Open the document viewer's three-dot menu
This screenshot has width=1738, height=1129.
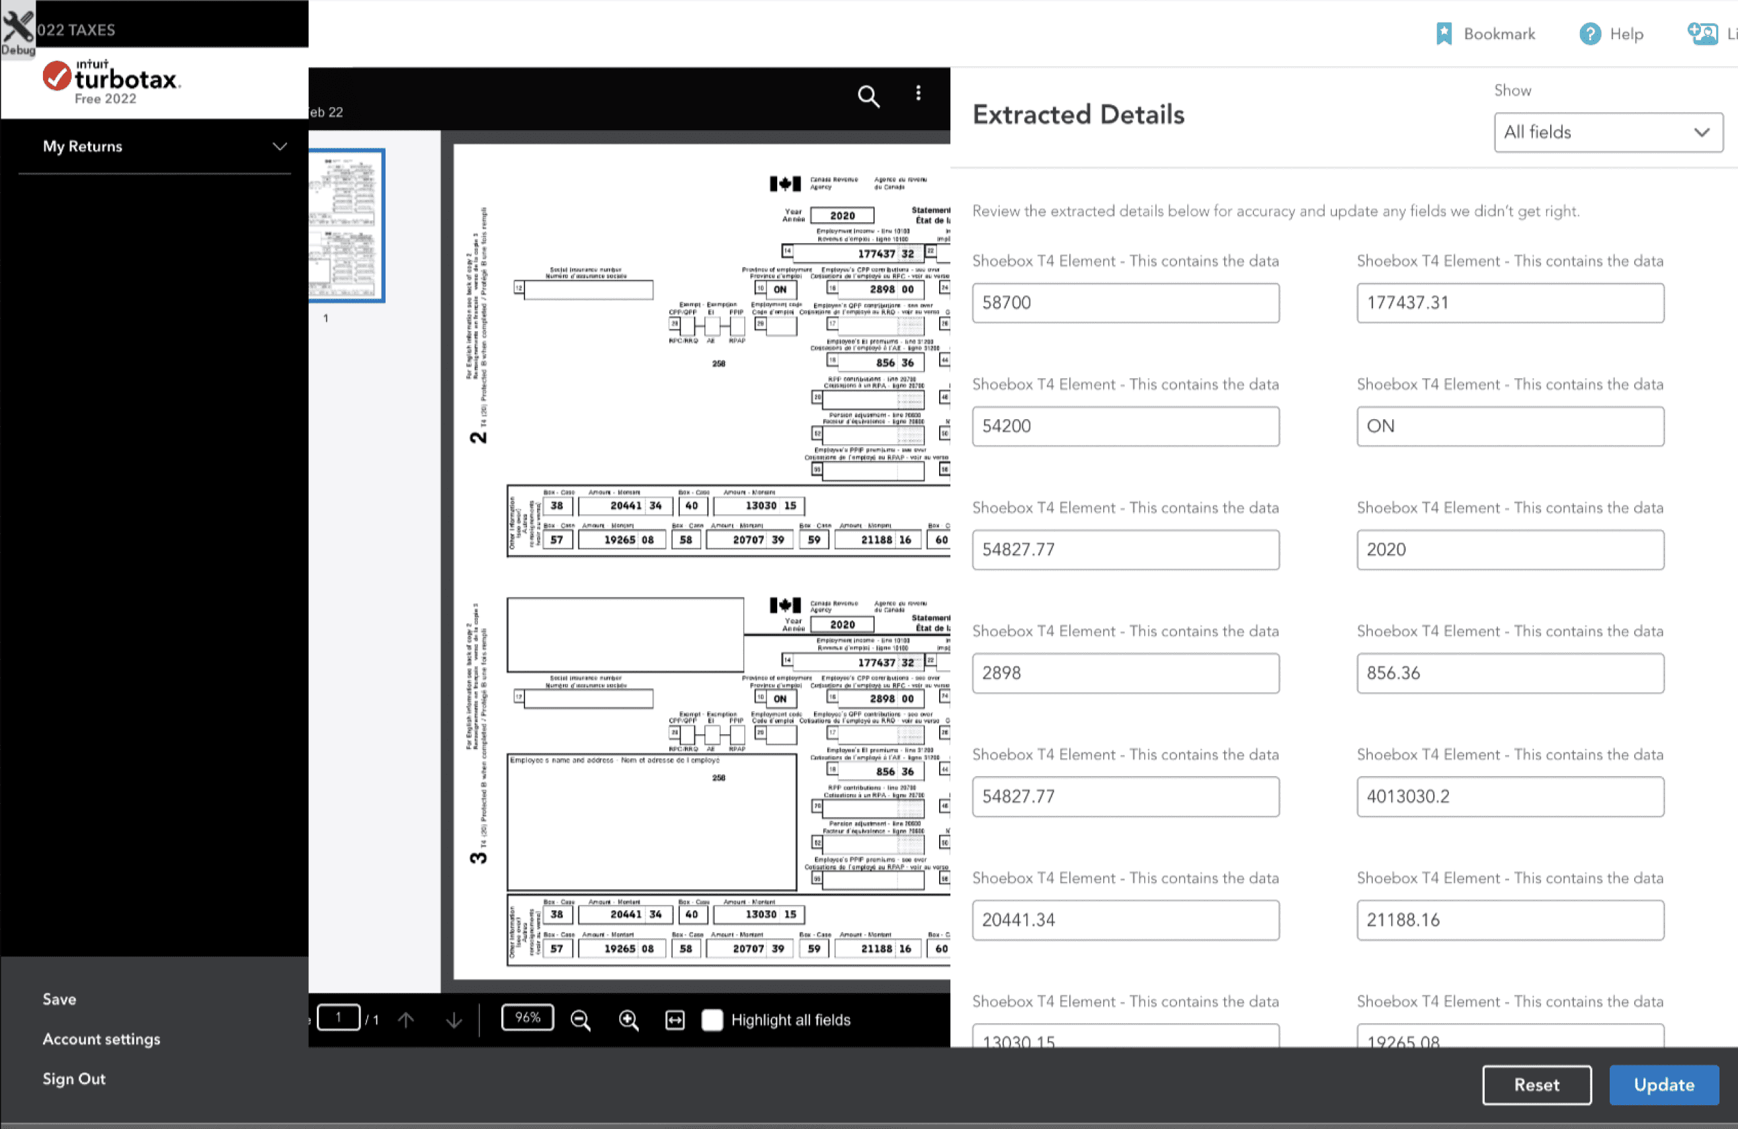(918, 93)
